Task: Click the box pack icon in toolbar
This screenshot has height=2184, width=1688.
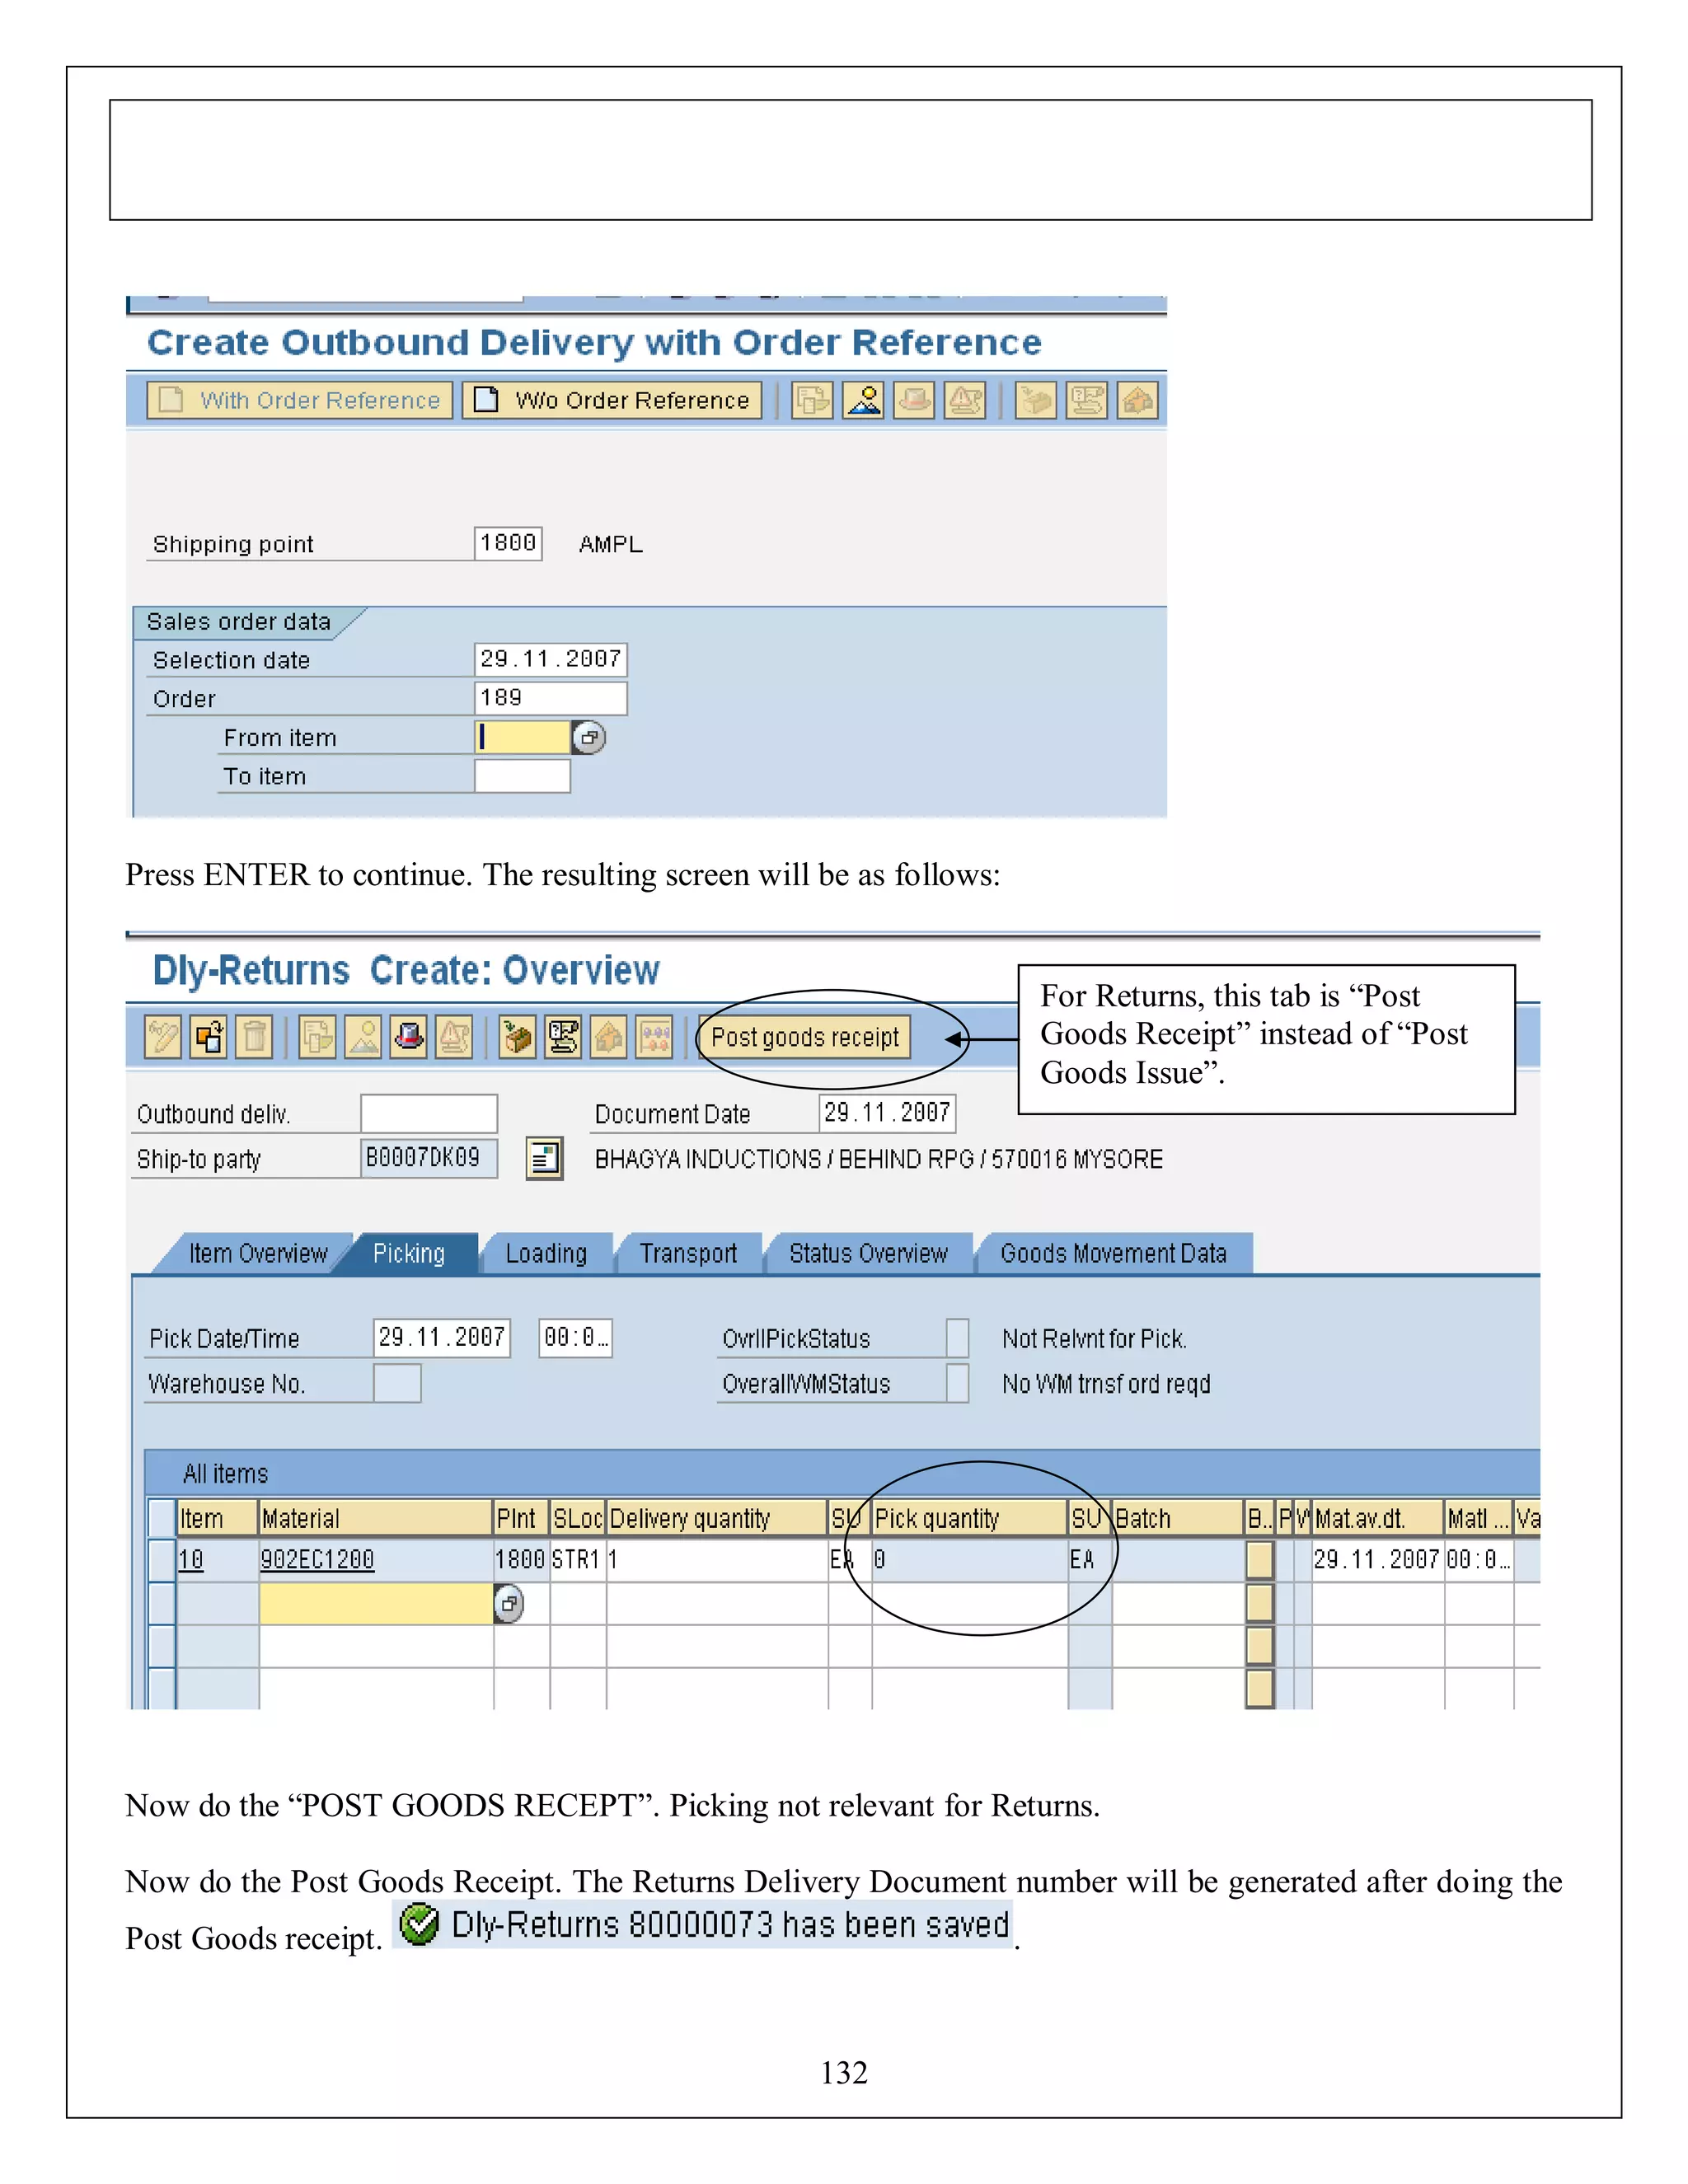Action: point(517,1037)
